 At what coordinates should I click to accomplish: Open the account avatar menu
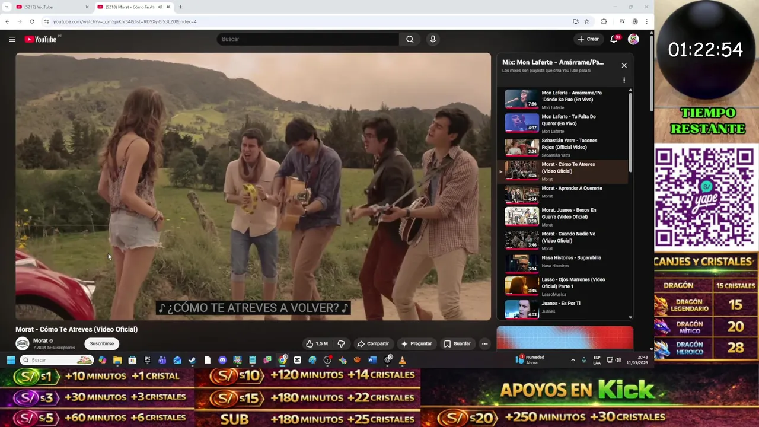pyautogui.click(x=633, y=39)
